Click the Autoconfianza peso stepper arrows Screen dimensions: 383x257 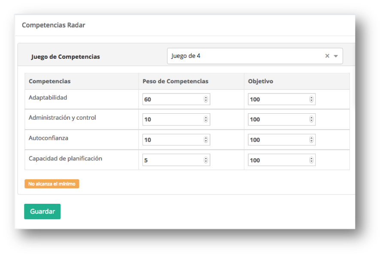tap(206, 139)
